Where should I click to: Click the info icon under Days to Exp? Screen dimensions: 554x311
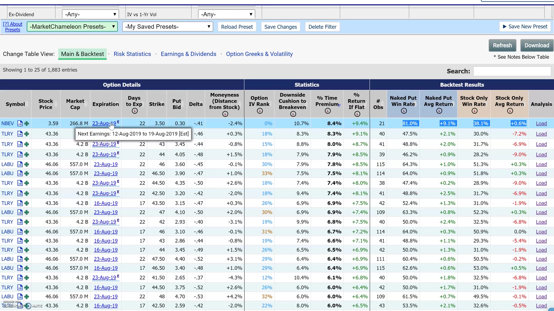[x=134, y=111]
